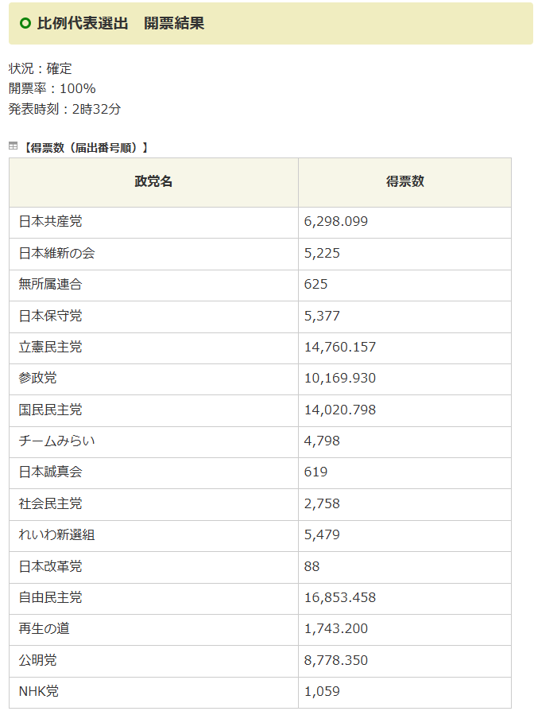The width and height of the screenshot is (534, 711).
Task: Select the 再生の道 party name
Action: coord(44,629)
